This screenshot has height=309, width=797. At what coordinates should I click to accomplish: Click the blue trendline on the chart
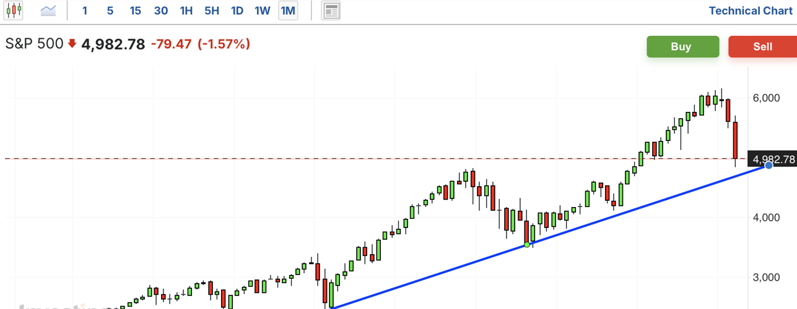(x=644, y=206)
